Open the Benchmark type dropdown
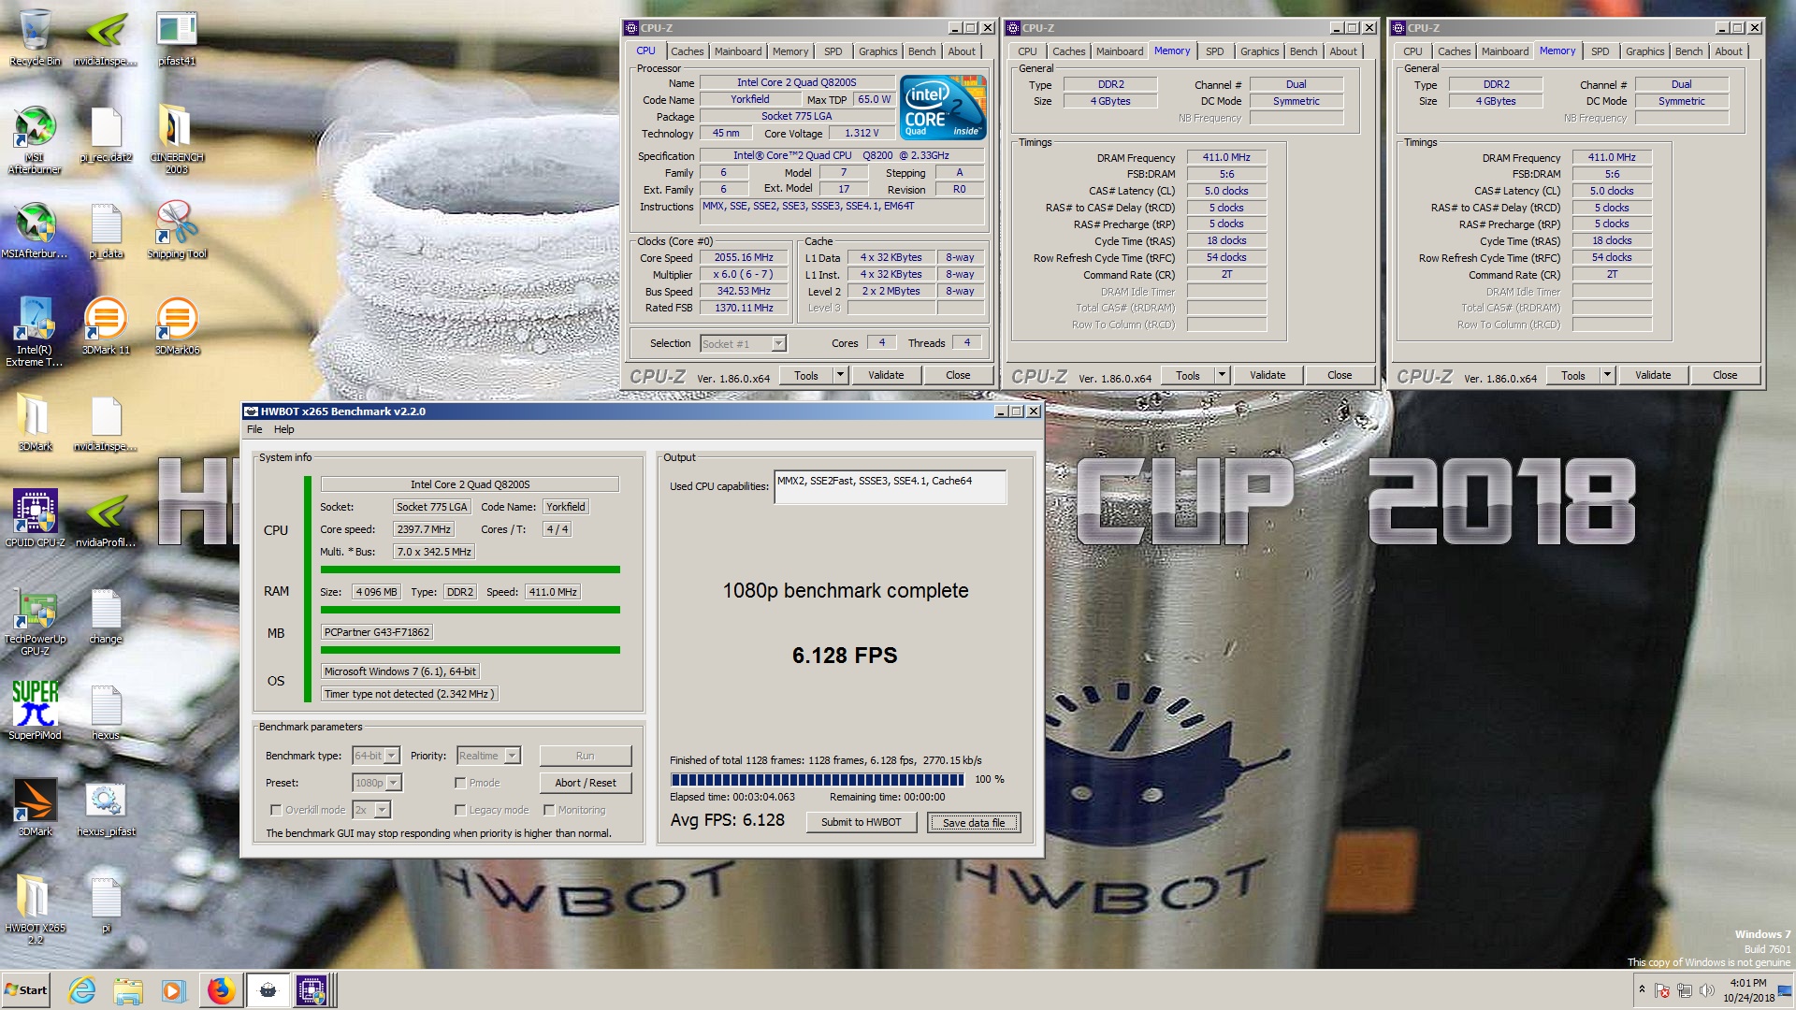Screen dimensions: 1796x1010 click(377, 756)
